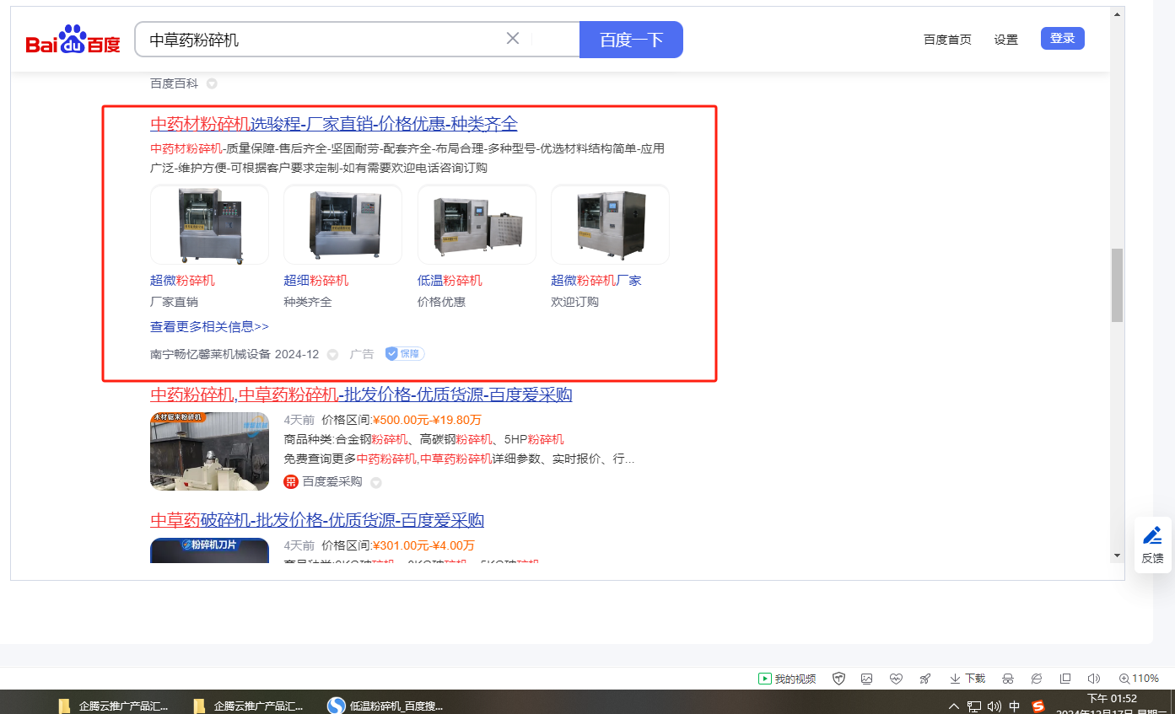The width and height of the screenshot is (1175, 714).
Task: Click the scrollbar up arrow
Action: [x=1117, y=14]
